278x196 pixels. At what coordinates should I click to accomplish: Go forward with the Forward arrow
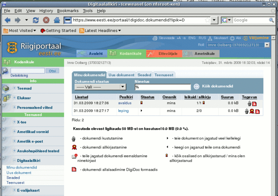pos(18,20)
